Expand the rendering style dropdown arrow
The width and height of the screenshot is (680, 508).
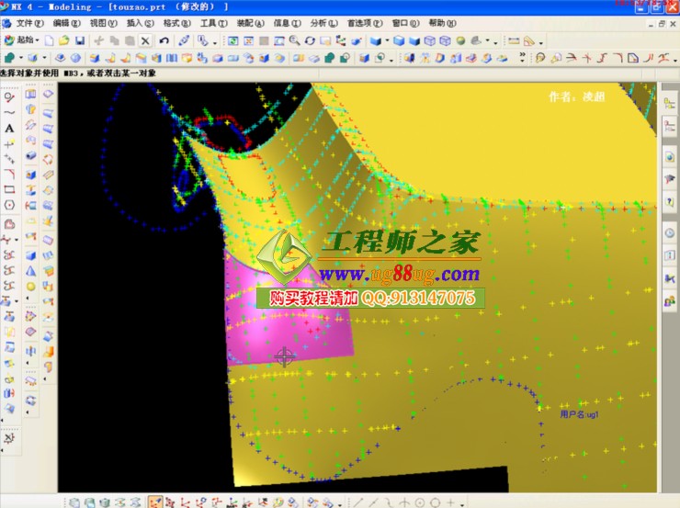pyautogui.click(x=388, y=40)
